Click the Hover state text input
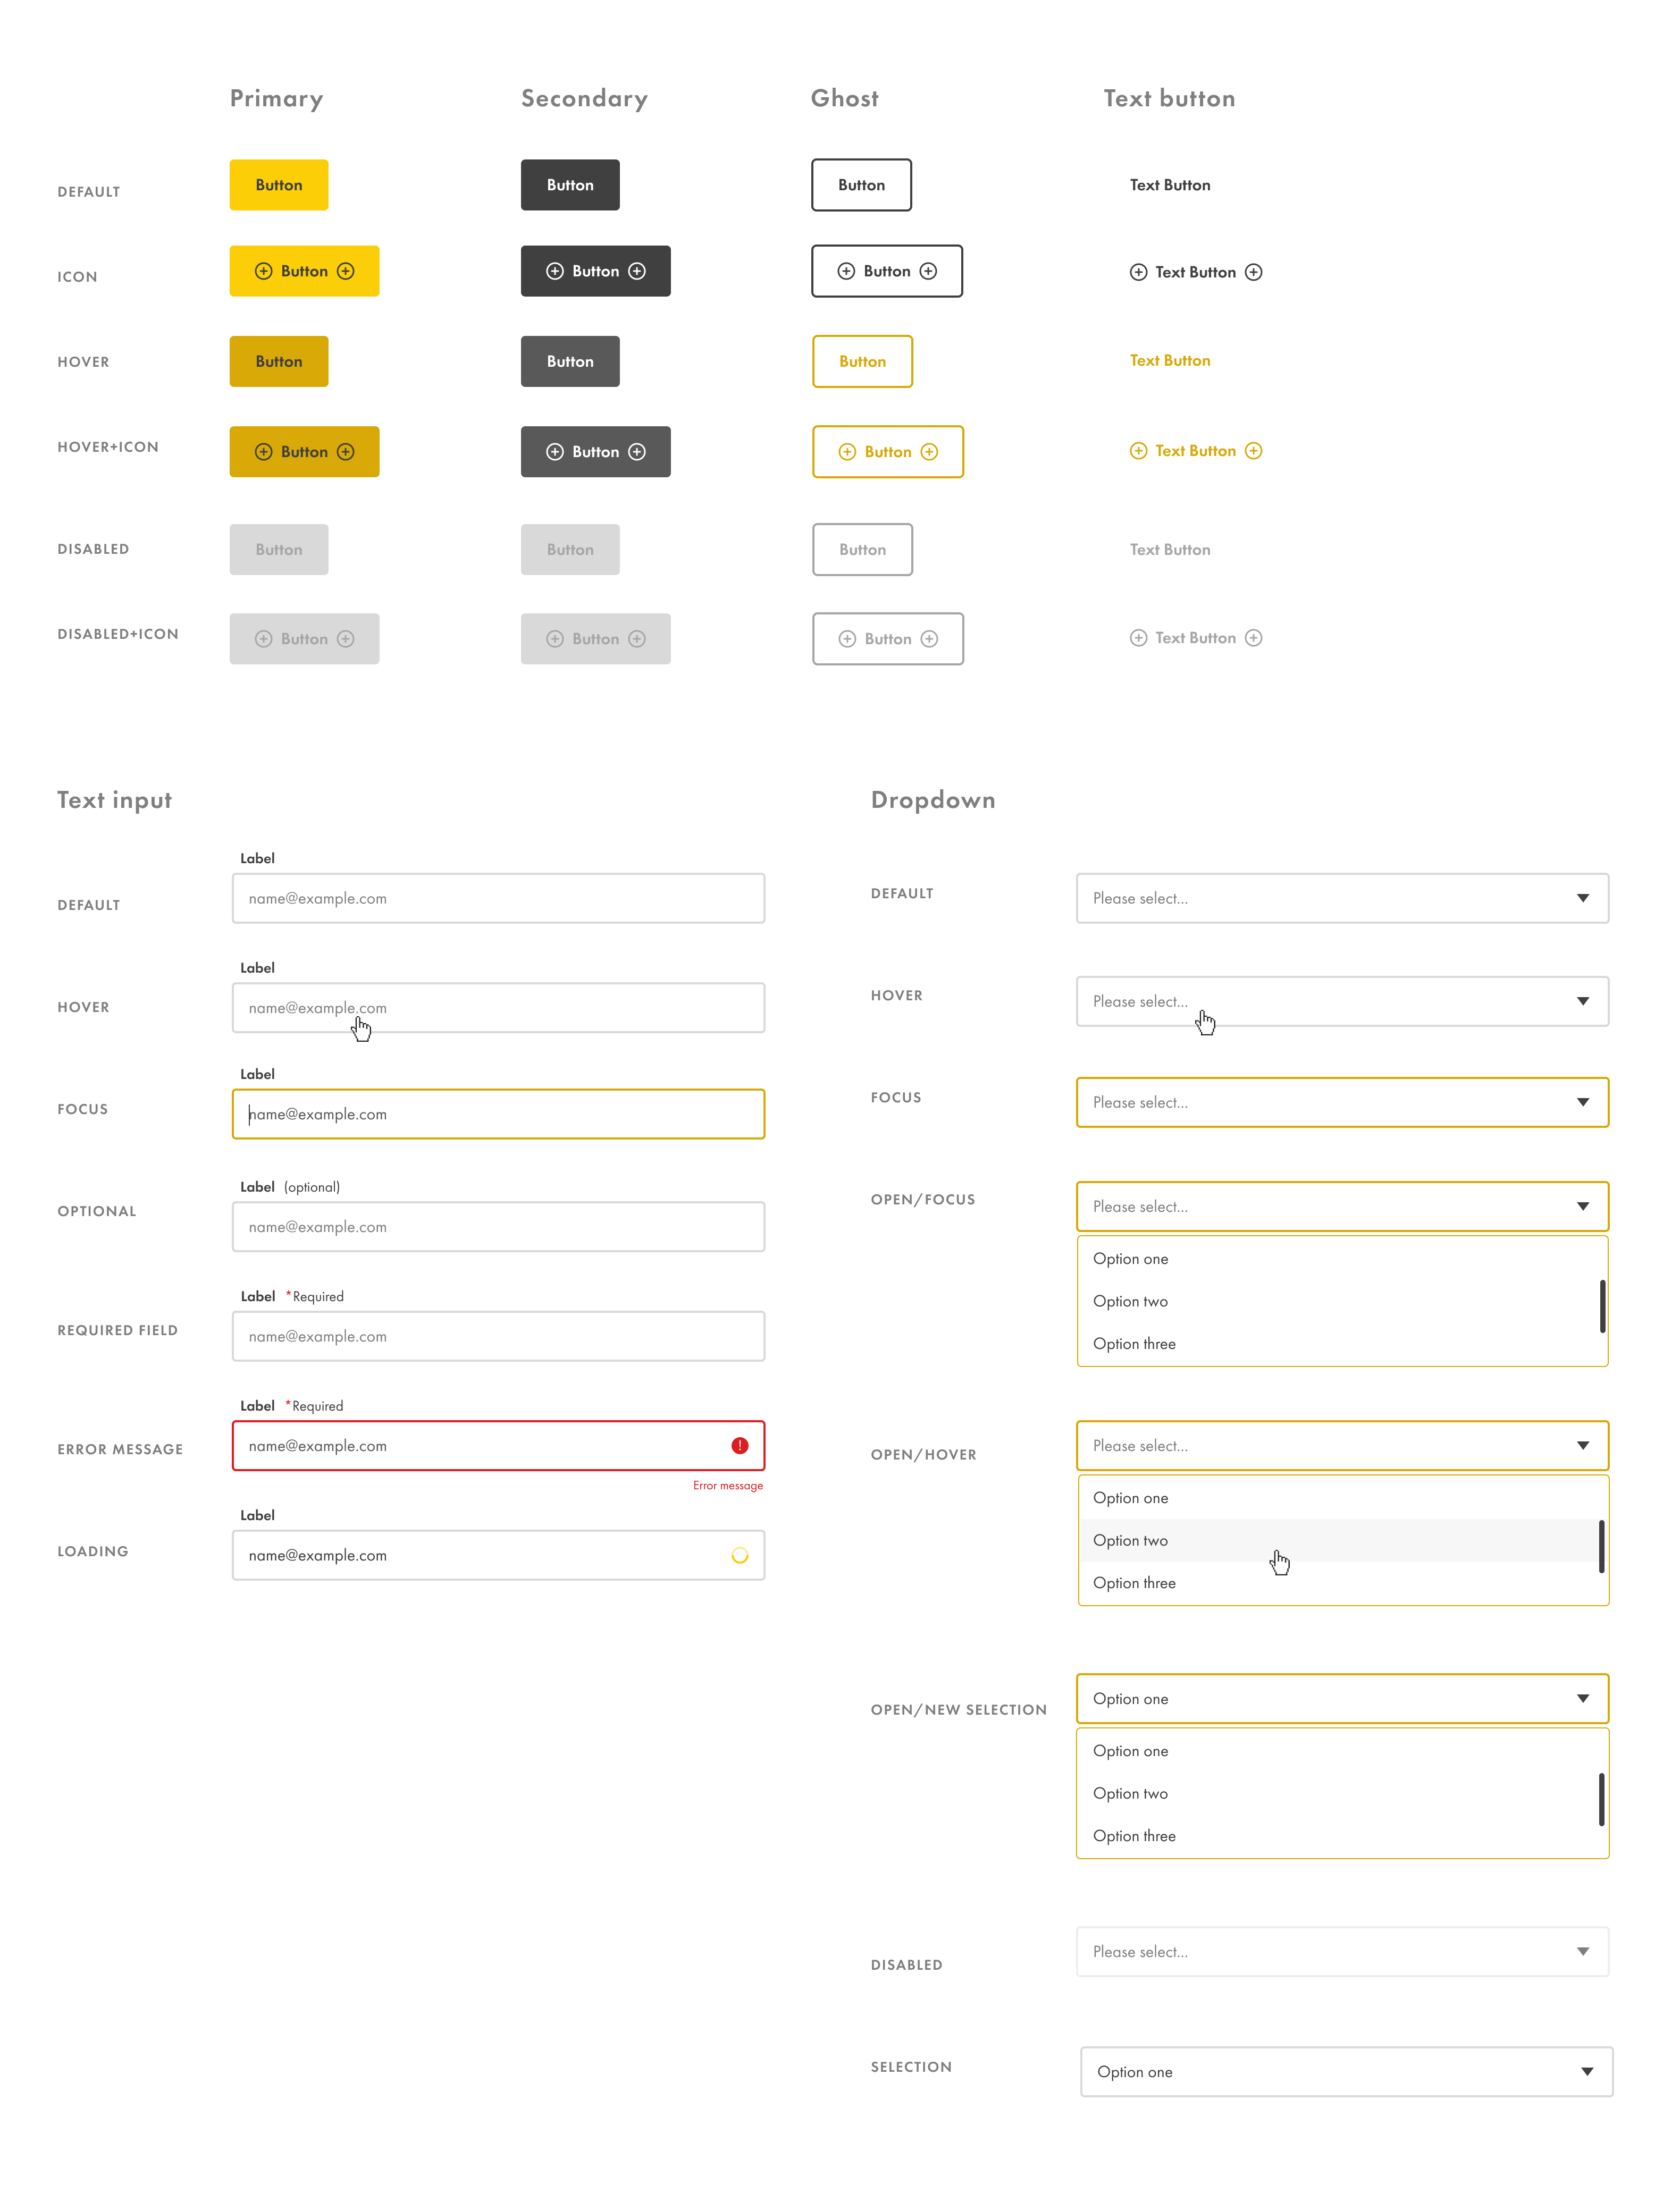Screen dimensions: 1680x2210 [x=498, y=1008]
